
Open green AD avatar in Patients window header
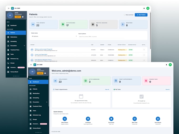coord(148,8)
